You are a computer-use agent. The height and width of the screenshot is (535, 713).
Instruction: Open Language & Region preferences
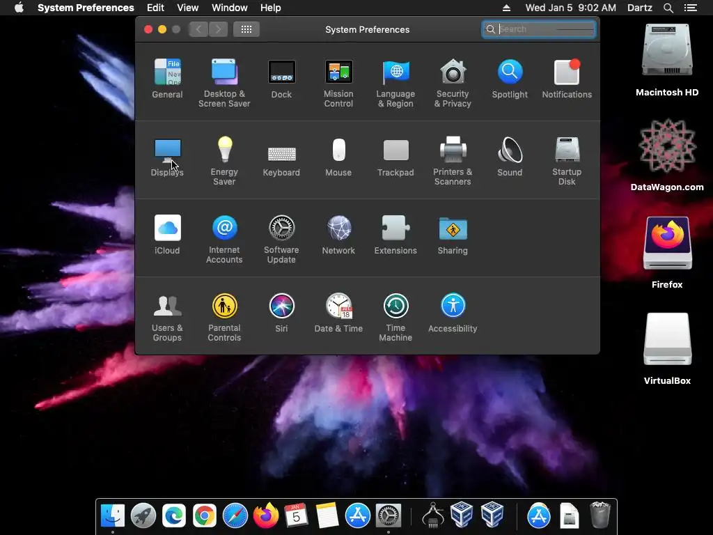point(395,83)
